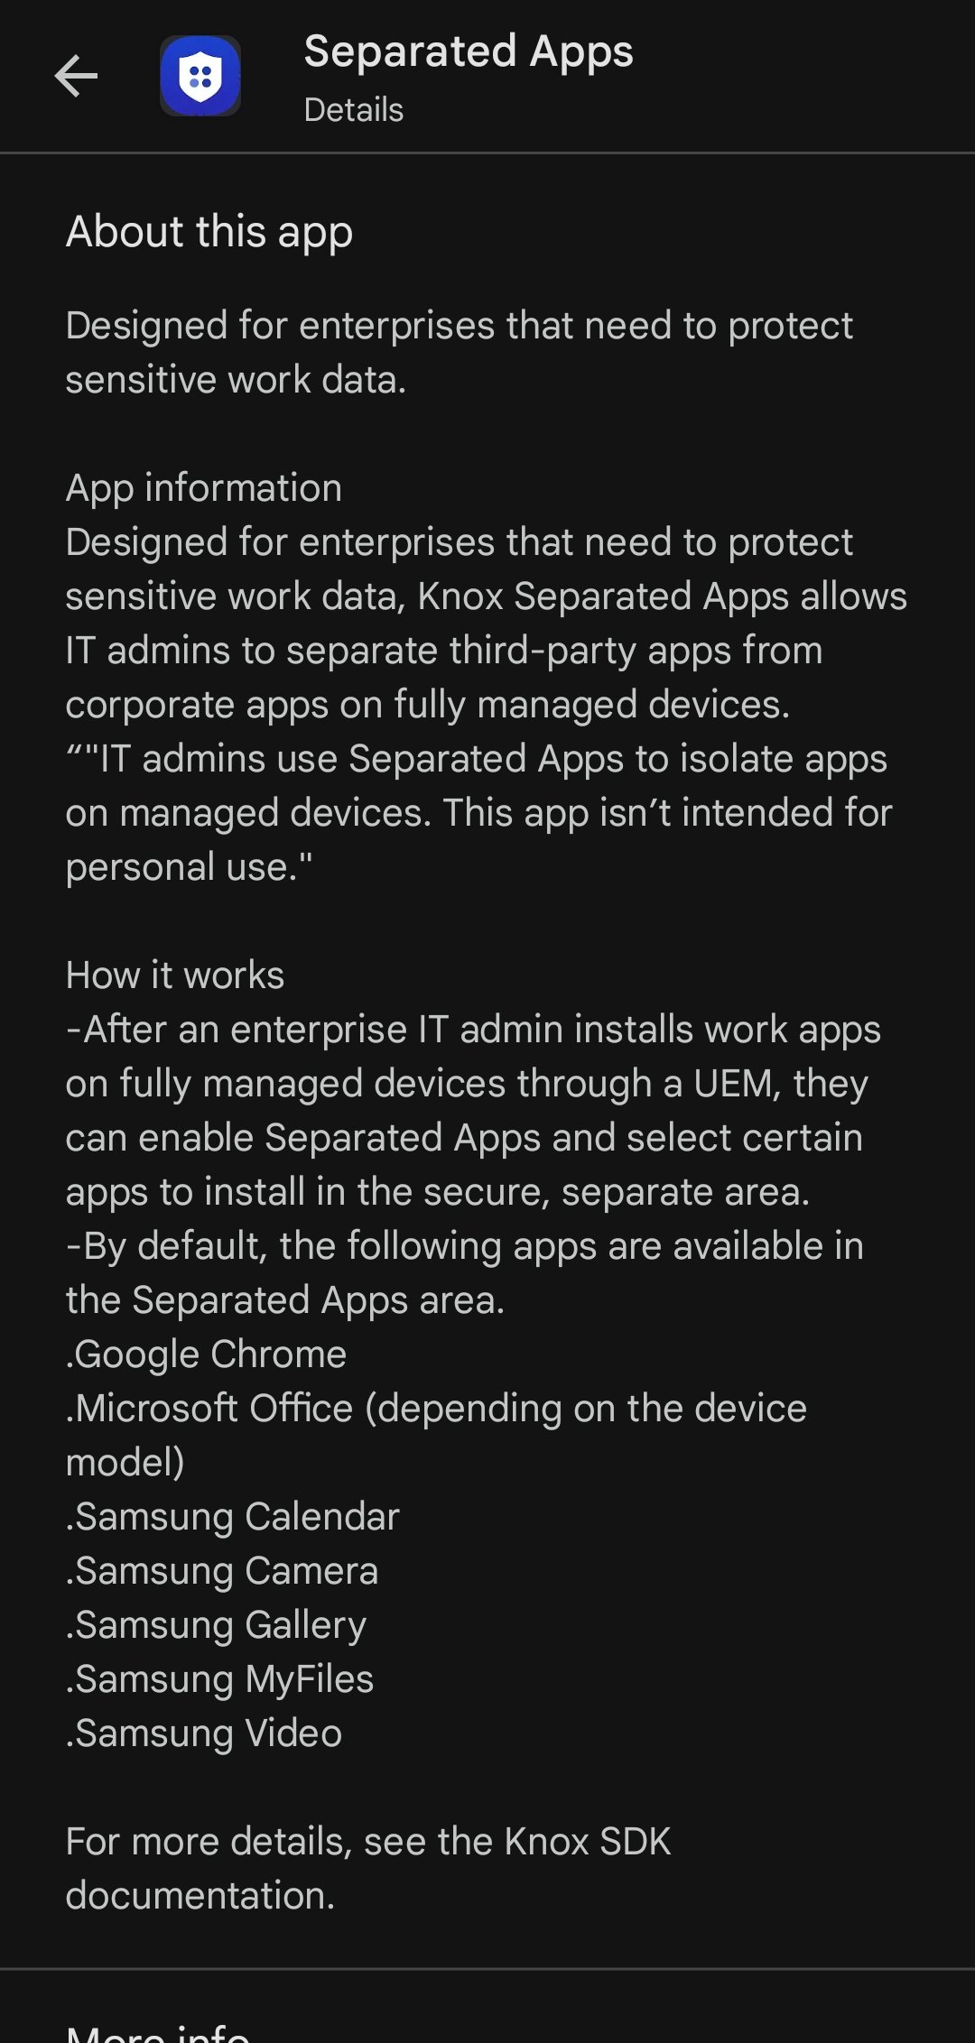The image size is (975, 2043).
Task: Tap the Separated Apps shield icon
Action: (x=200, y=76)
